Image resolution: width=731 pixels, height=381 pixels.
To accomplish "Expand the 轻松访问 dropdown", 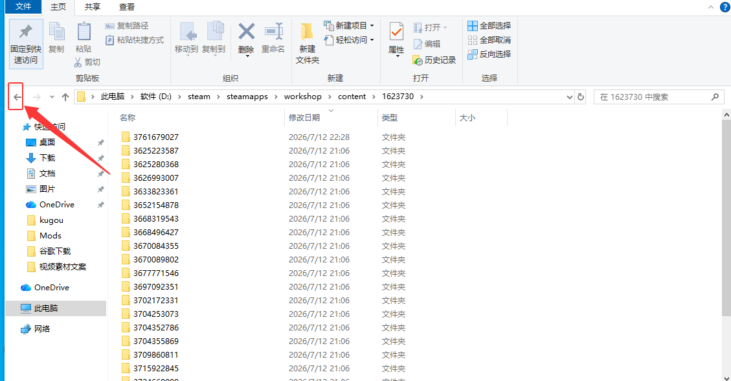I will pos(372,40).
